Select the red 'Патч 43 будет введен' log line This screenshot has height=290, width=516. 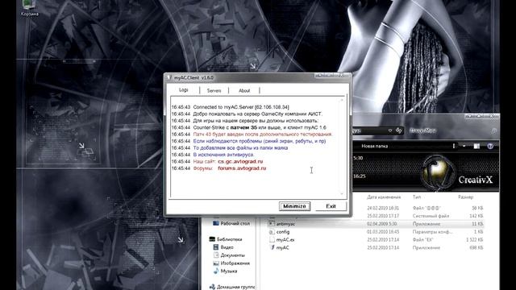[x=252, y=135]
